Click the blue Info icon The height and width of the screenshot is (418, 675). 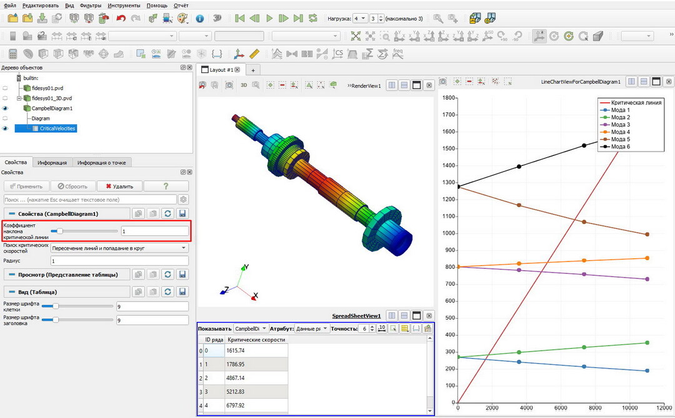point(200,19)
